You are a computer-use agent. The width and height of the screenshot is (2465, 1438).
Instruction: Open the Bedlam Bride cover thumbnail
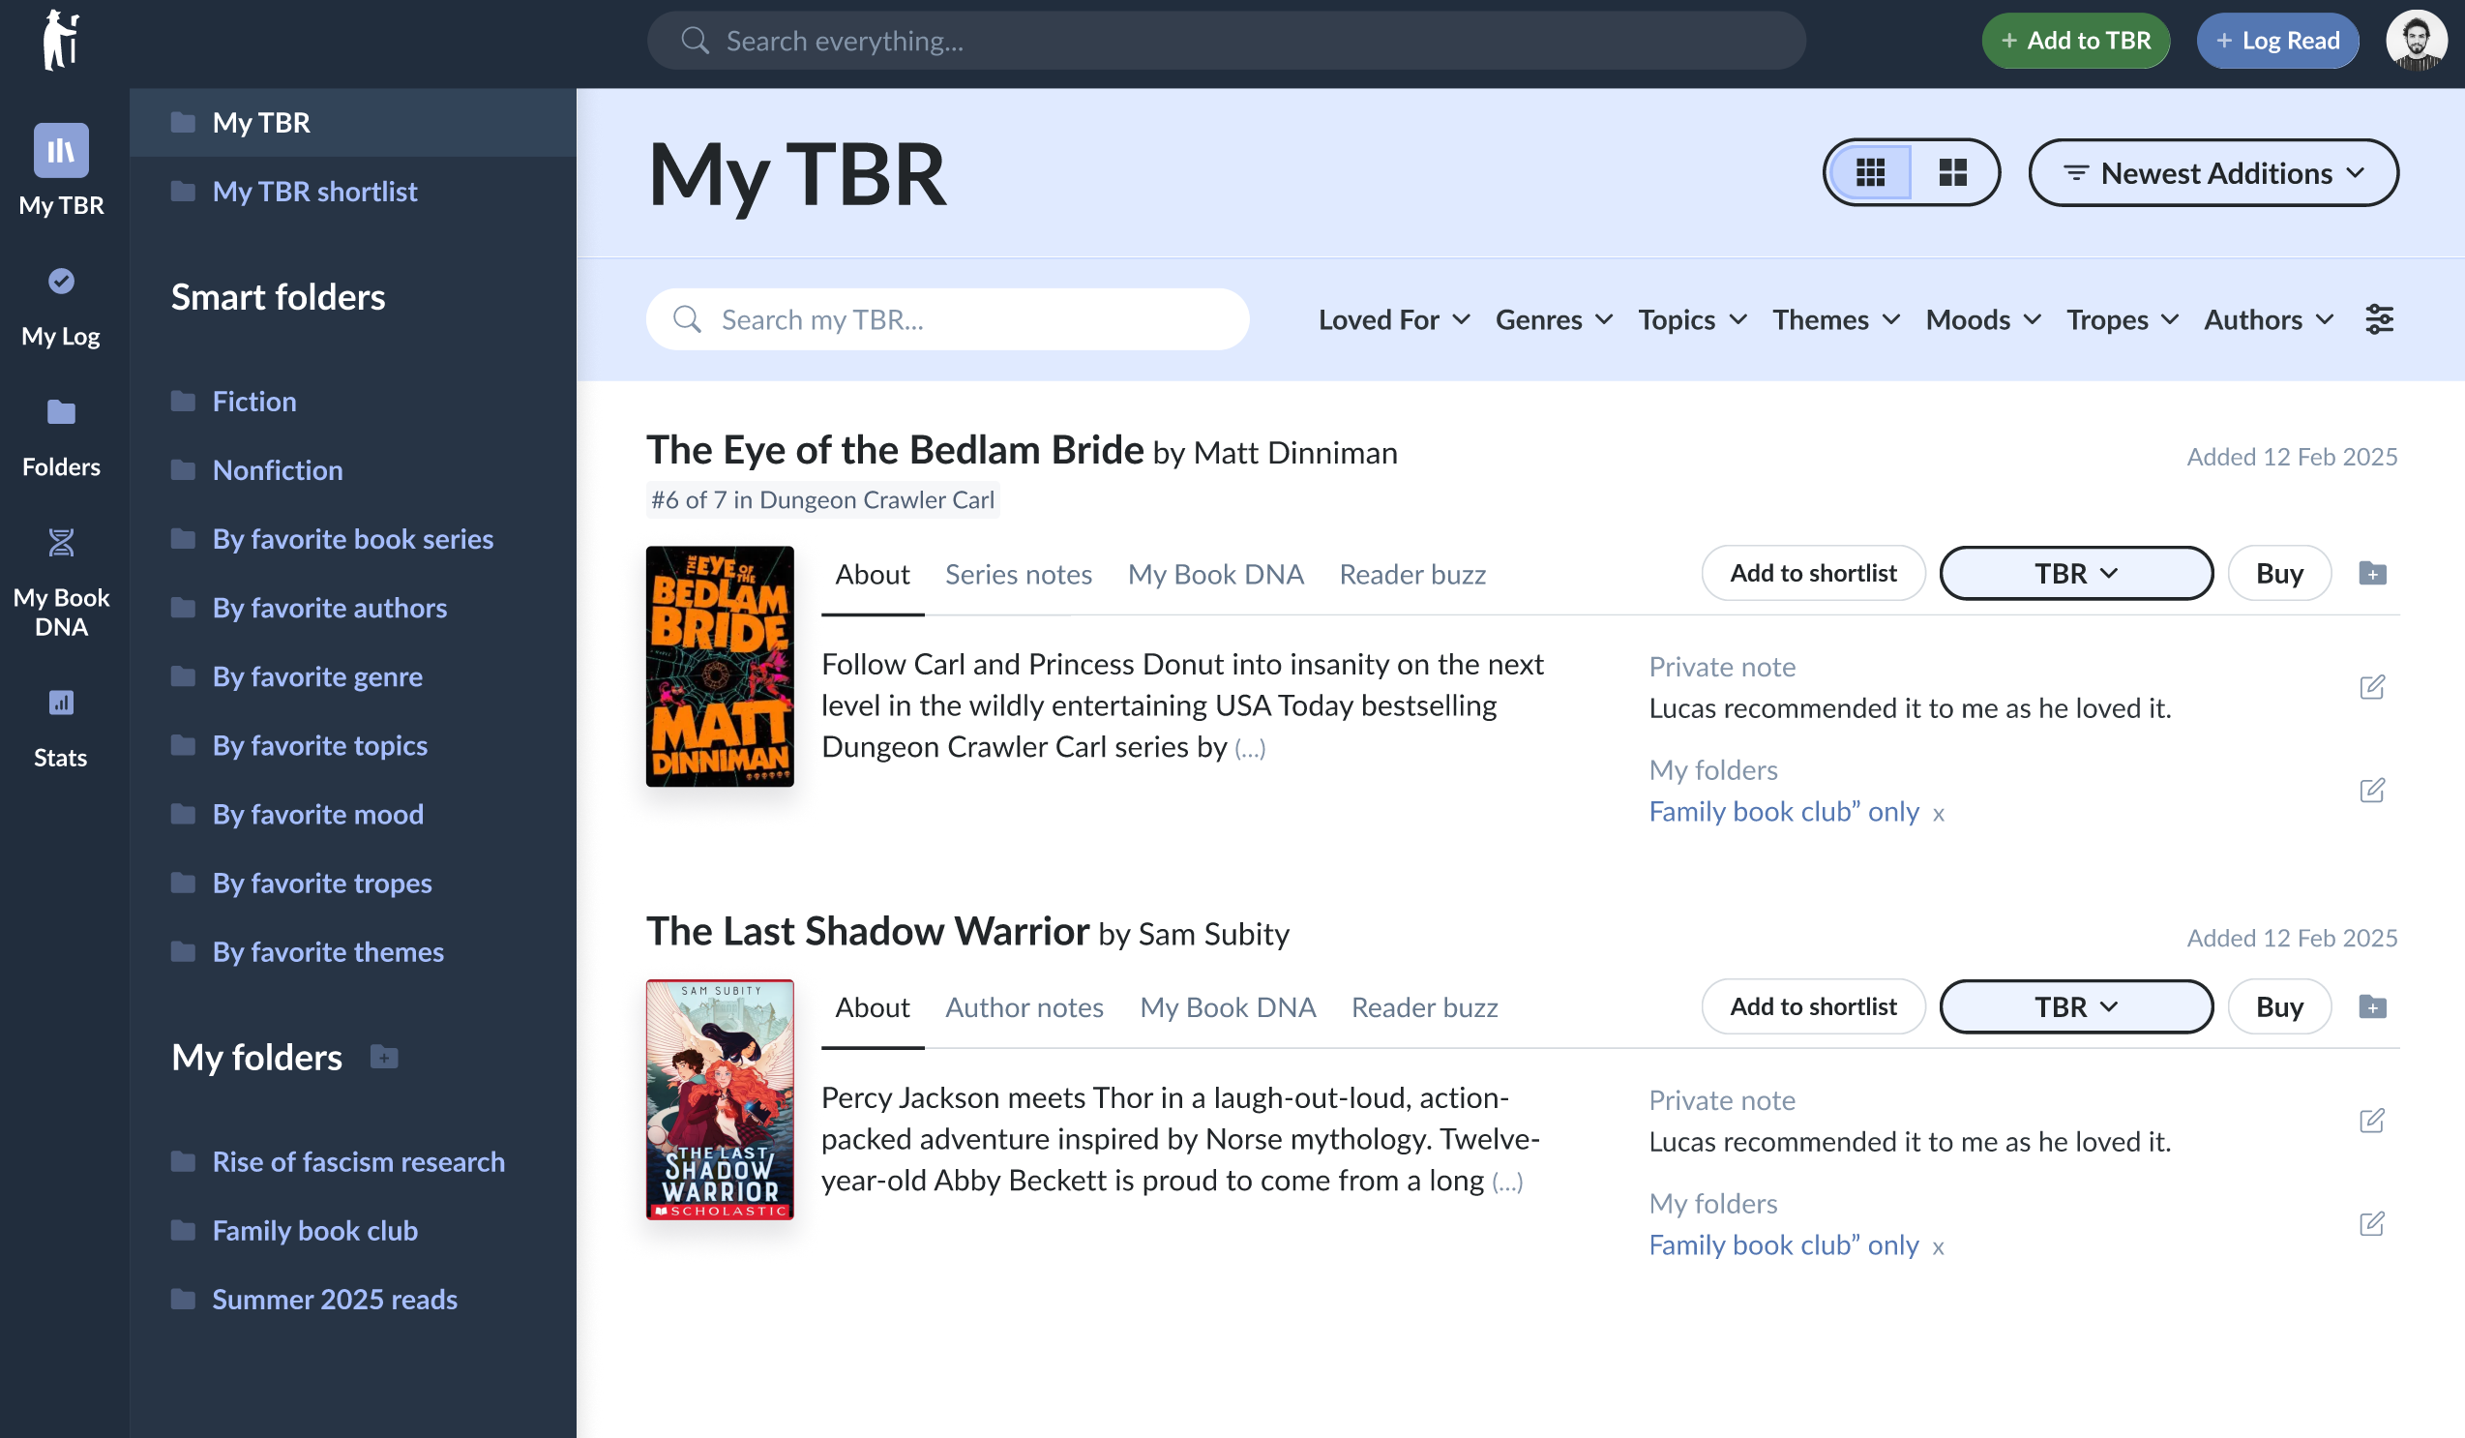click(719, 666)
